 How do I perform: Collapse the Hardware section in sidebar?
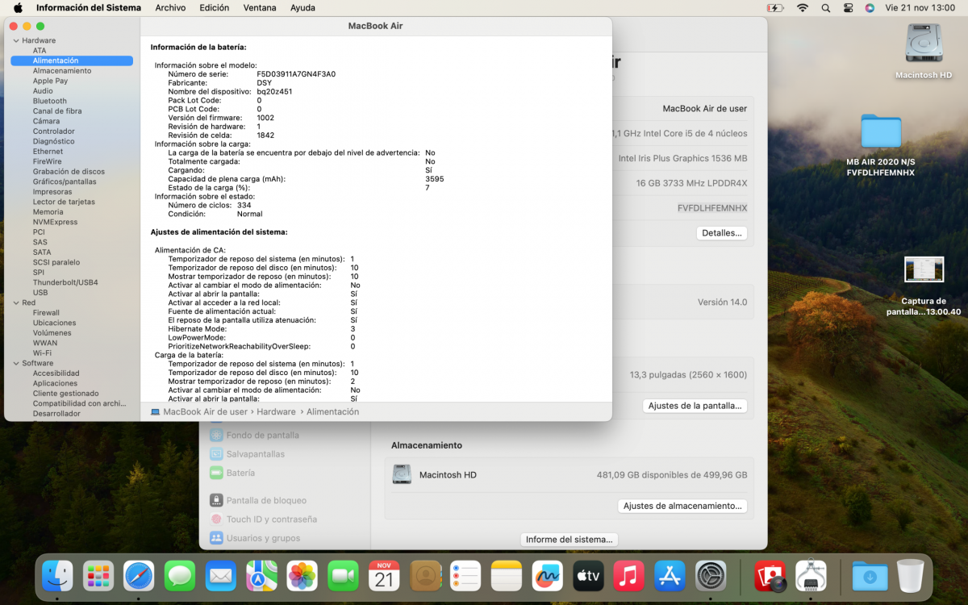coord(15,40)
